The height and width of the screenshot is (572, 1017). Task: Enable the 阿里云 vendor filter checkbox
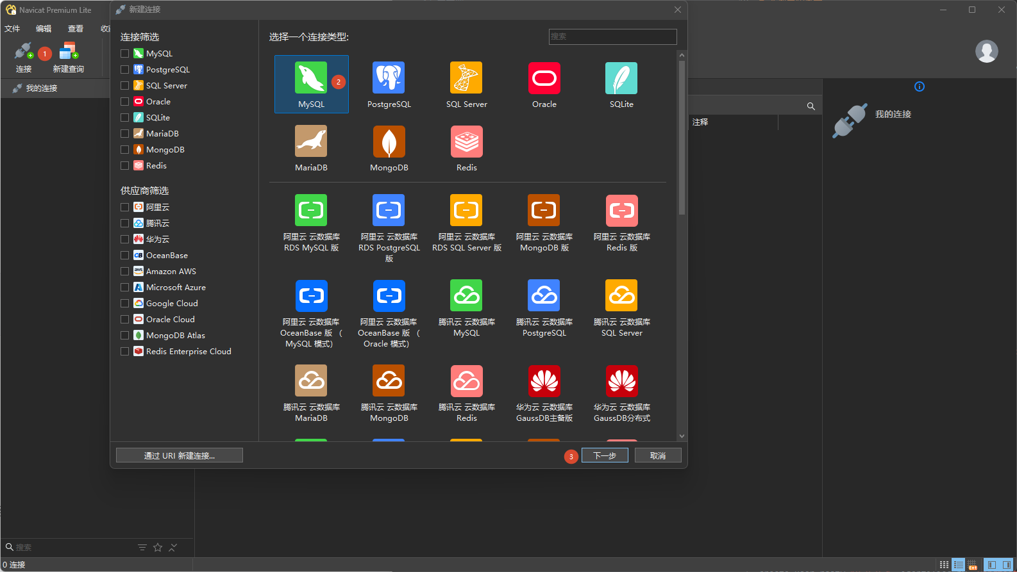click(125, 208)
